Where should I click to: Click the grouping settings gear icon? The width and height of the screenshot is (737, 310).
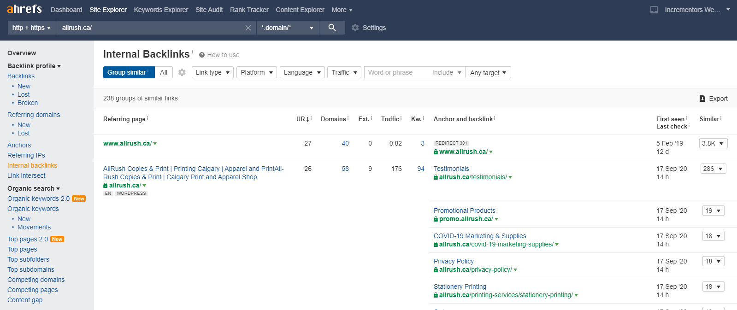[182, 72]
